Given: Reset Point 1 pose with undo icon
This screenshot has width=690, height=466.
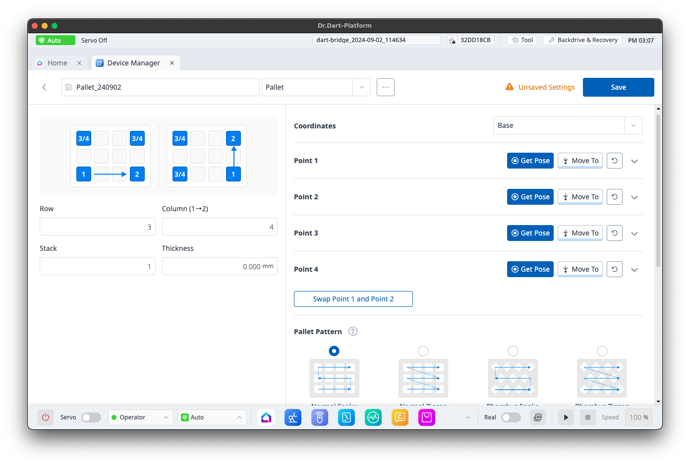Looking at the screenshot, I should pyautogui.click(x=614, y=161).
